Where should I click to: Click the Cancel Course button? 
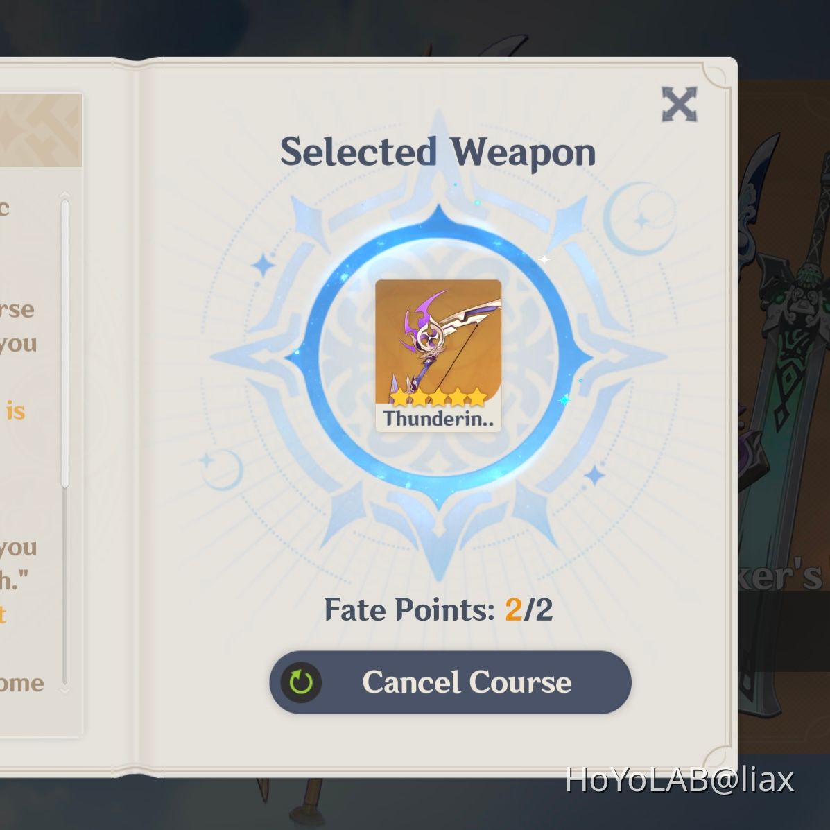coord(451,682)
